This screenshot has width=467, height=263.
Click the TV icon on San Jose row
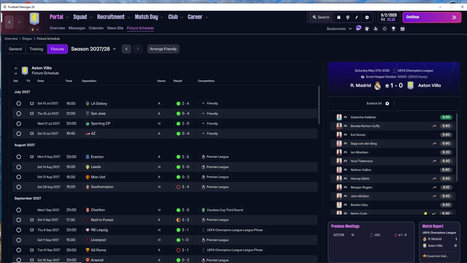click(32, 114)
